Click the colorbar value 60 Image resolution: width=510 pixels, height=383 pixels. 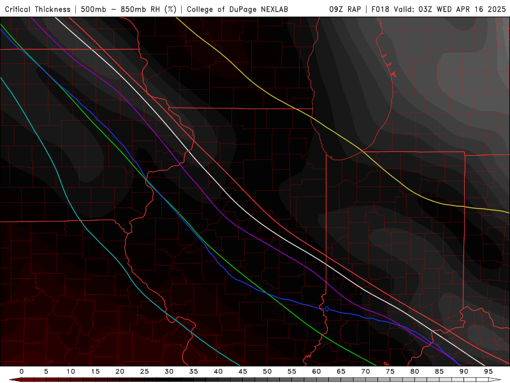point(316,372)
